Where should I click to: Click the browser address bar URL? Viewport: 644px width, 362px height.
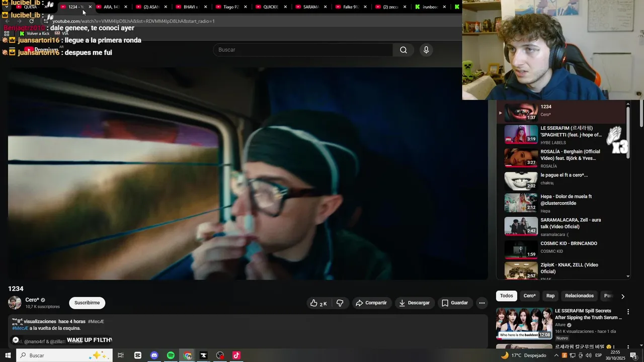pos(133,21)
